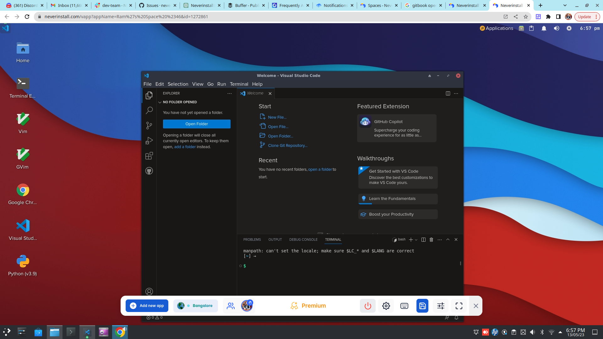Click the Open Folder button
This screenshot has height=339, width=603.
[x=197, y=124]
